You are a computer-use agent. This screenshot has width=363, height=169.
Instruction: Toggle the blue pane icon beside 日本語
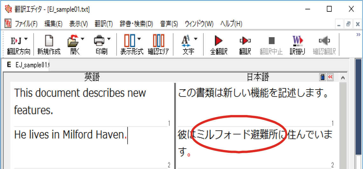click(x=323, y=77)
